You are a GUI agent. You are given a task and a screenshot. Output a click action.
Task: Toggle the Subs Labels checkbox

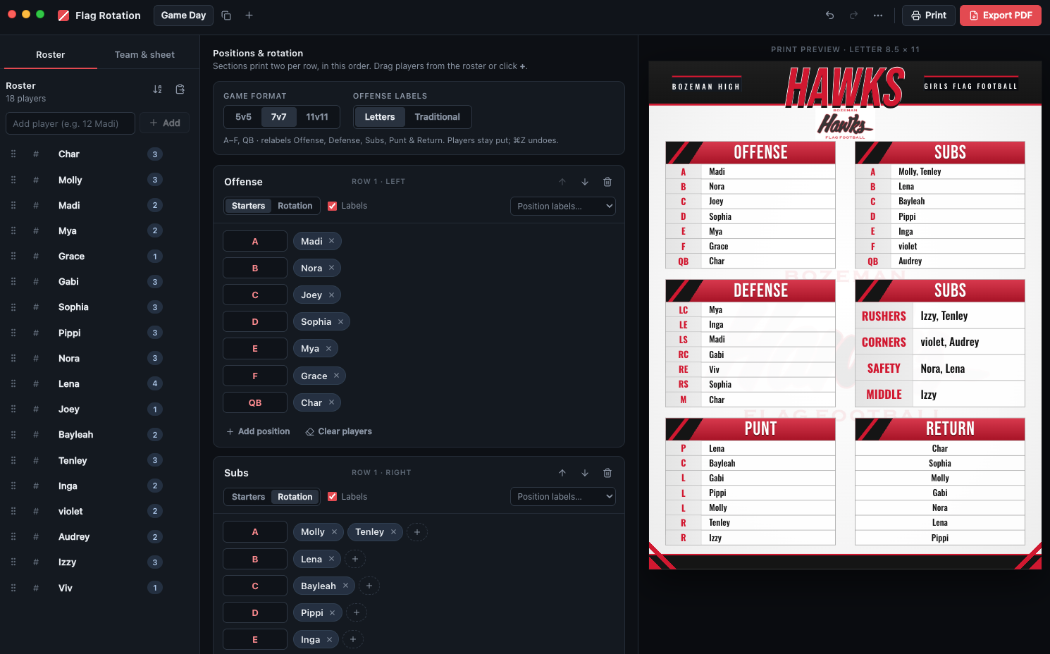pyautogui.click(x=333, y=497)
